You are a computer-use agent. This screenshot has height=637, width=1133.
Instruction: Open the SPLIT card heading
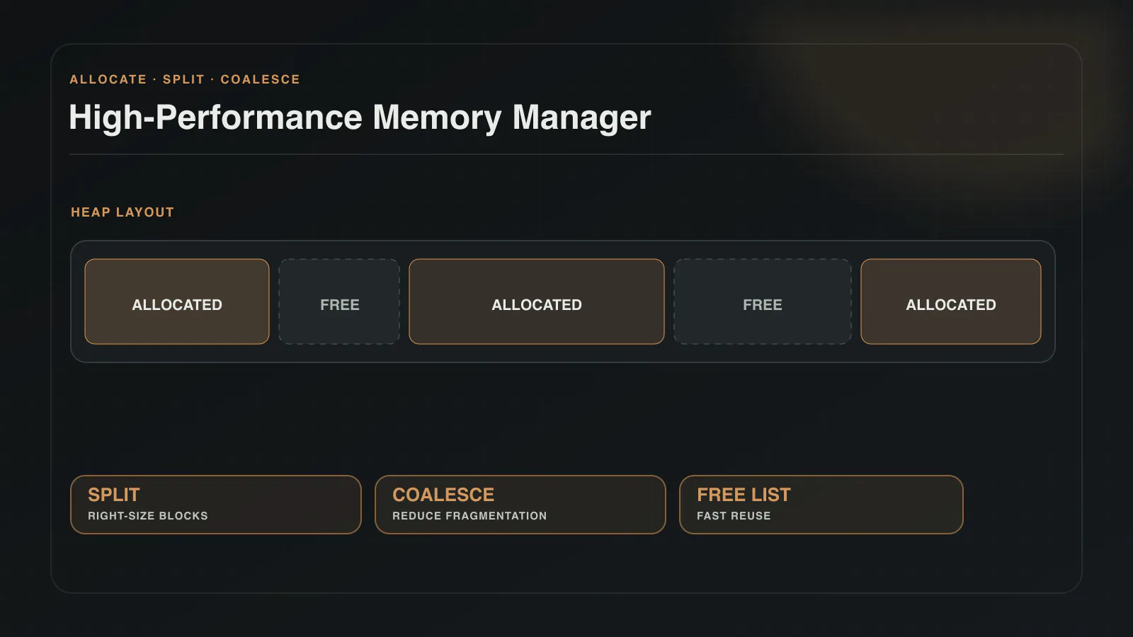click(x=114, y=495)
